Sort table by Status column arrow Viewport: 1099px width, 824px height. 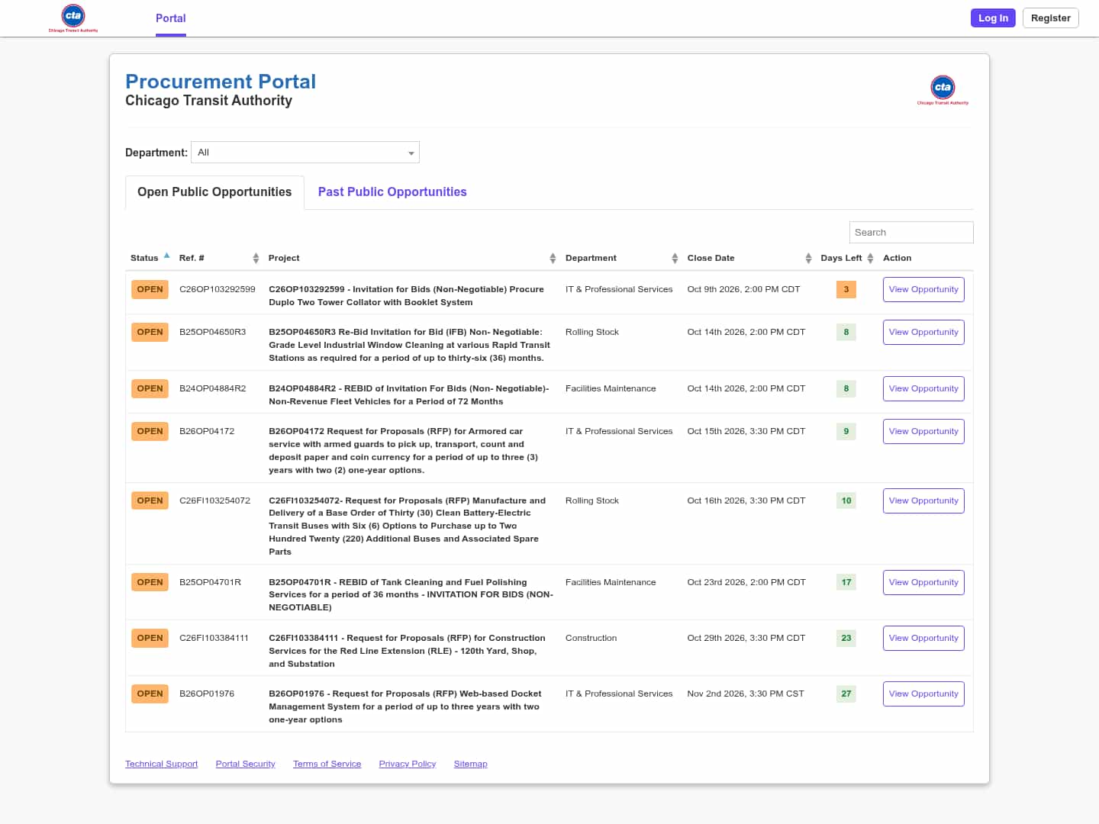(x=166, y=256)
